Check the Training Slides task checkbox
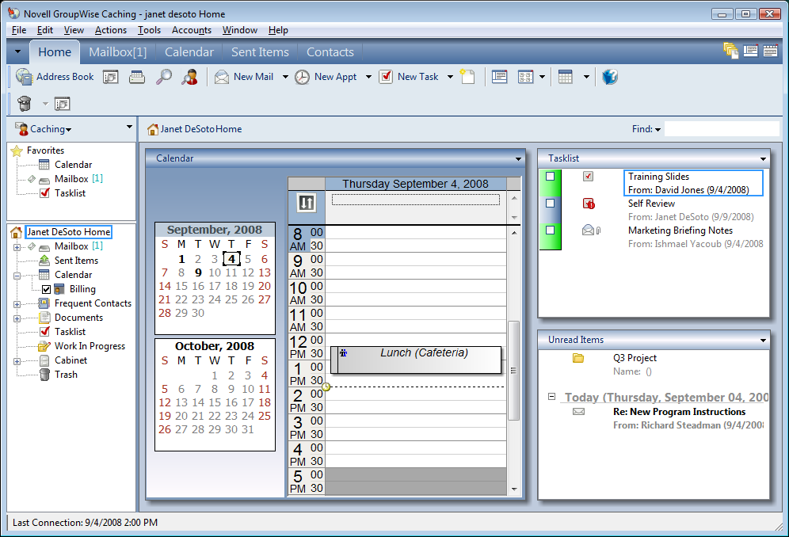 point(550,176)
